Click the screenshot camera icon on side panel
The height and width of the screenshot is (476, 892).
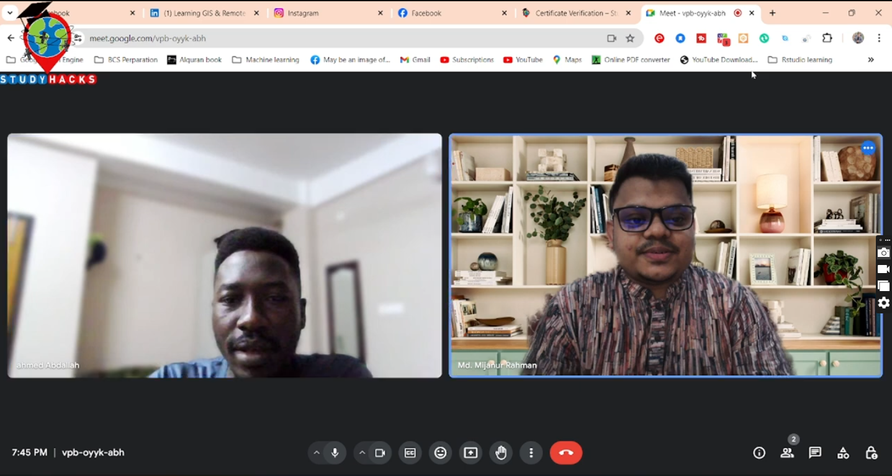884,253
